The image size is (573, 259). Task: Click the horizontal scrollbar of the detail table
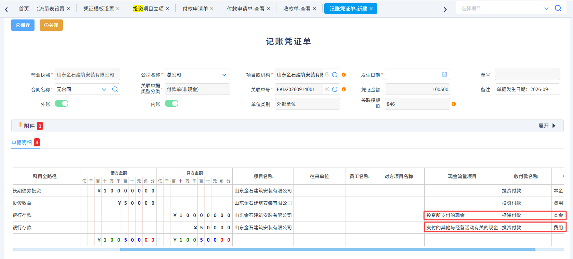(327, 249)
